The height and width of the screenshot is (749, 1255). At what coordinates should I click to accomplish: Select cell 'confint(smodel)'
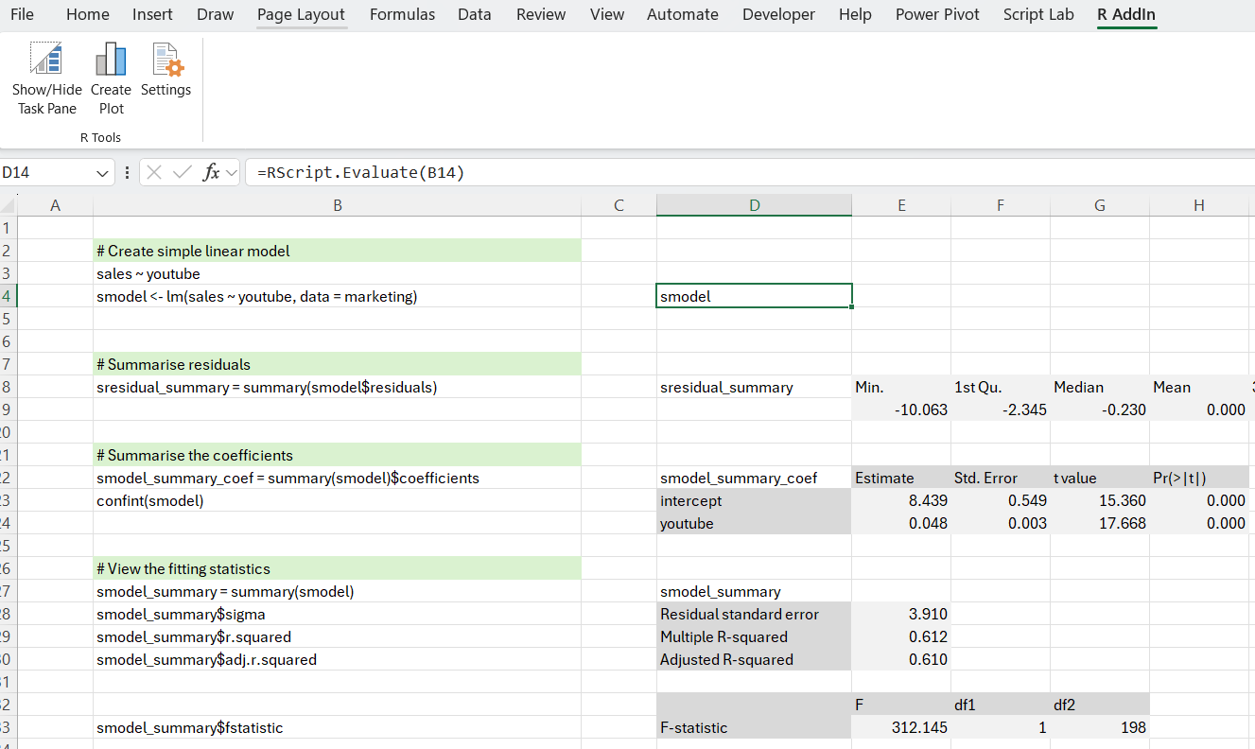point(338,500)
